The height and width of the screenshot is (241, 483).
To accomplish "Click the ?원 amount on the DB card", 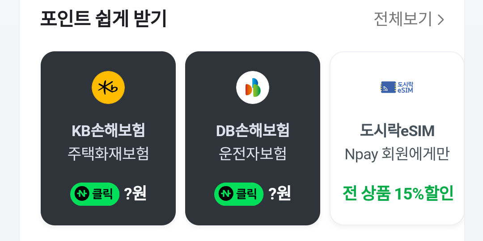I will click(280, 194).
